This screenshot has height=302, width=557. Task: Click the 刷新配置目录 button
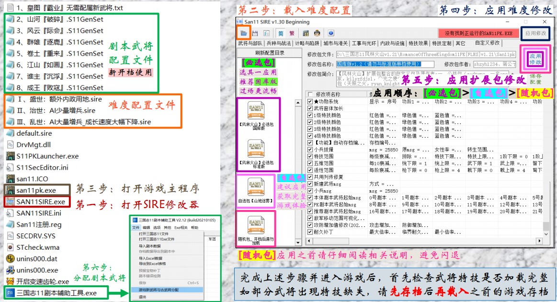pyautogui.click(x=269, y=53)
